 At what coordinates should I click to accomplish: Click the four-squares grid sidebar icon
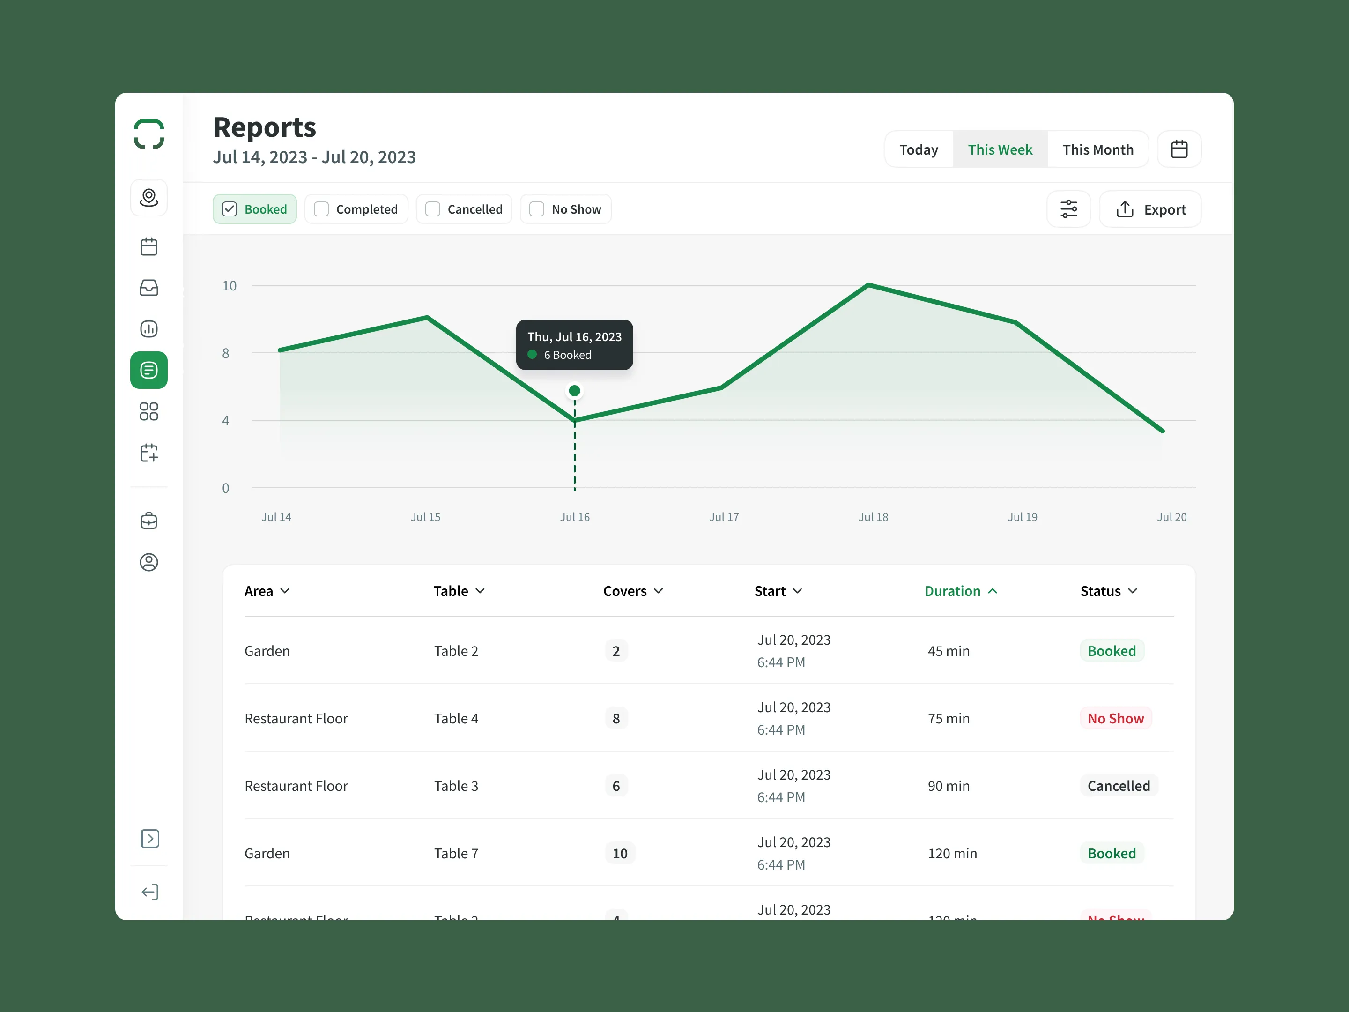click(149, 411)
